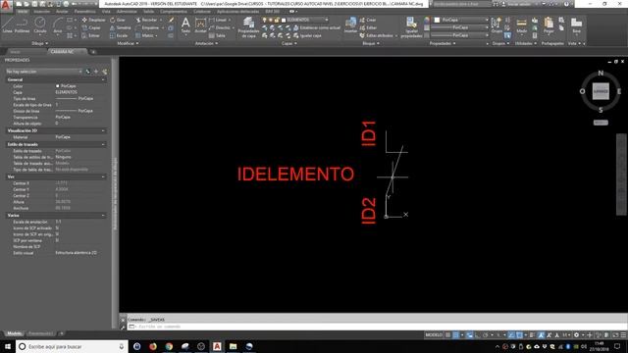Click the Matriz (array) tool

[145, 35]
